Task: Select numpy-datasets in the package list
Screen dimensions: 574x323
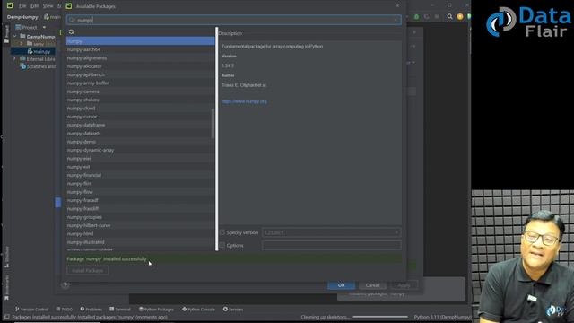Action: [x=140, y=134]
